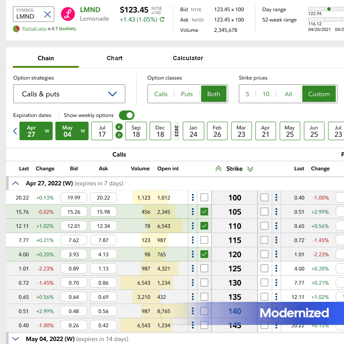Open the calls action menu for strike 135
Image resolution: width=344 pixels, height=344 pixels.
tap(193, 297)
